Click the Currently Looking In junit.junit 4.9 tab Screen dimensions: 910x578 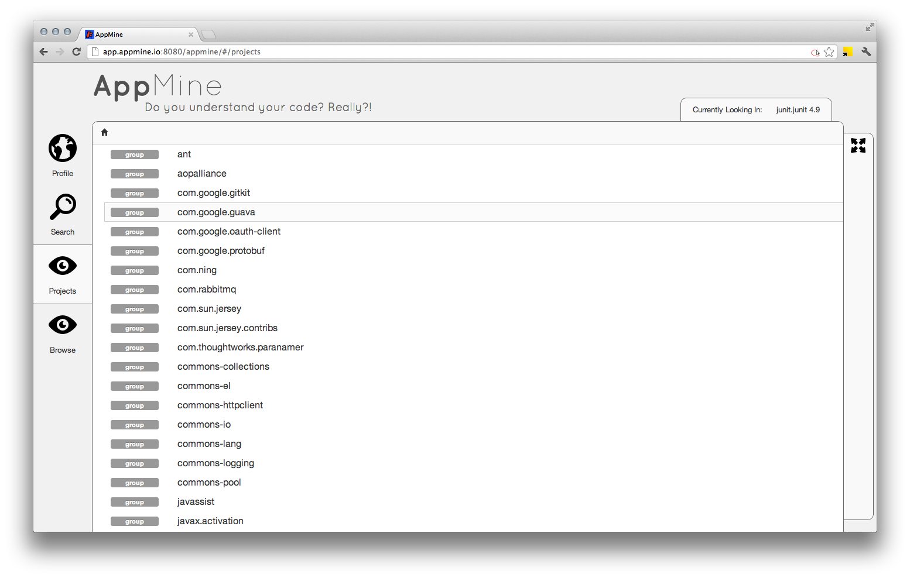pos(756,109)
